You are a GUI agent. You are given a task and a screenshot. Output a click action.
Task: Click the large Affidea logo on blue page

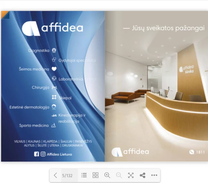click(52, 28)
